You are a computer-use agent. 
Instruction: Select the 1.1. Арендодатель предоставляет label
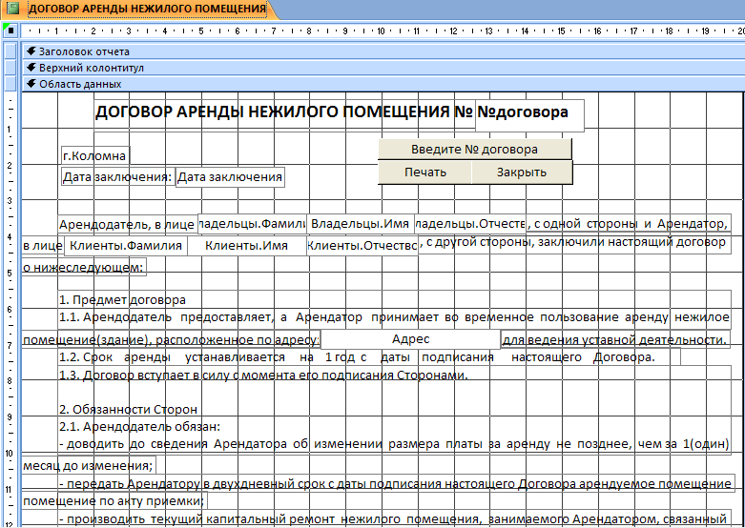pos(394,317)
